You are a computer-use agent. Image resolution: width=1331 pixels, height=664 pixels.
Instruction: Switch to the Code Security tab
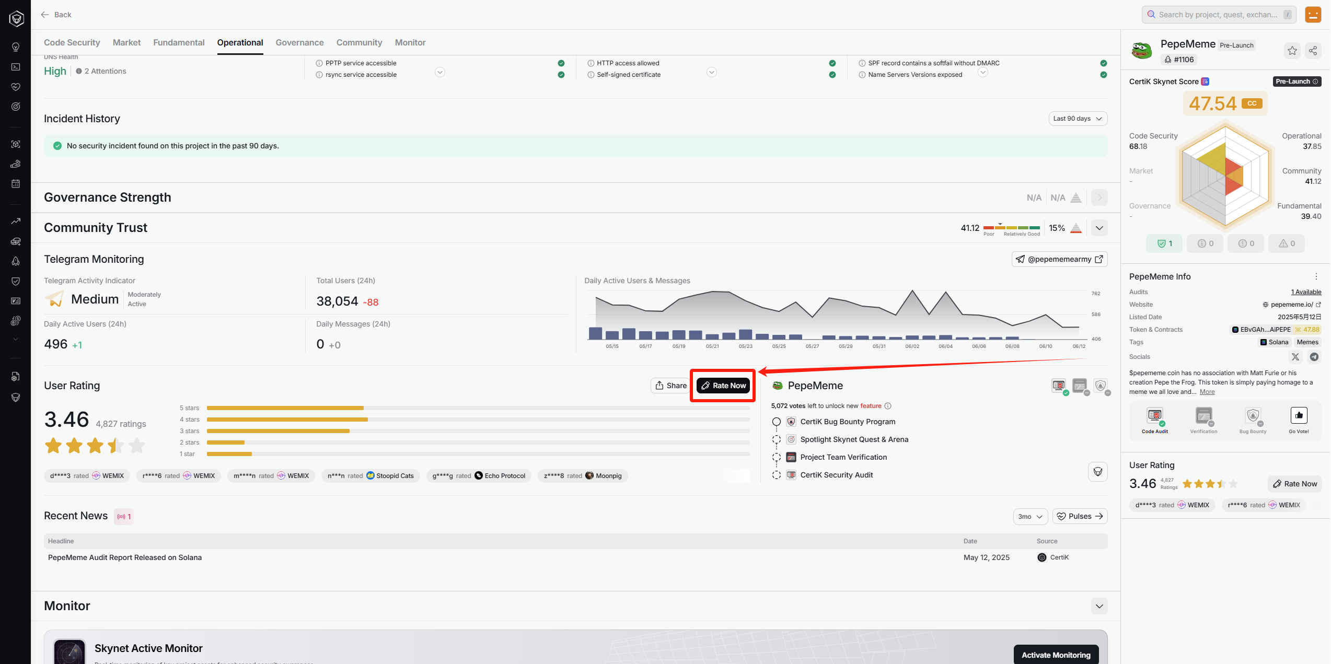[x=72, y=42]
